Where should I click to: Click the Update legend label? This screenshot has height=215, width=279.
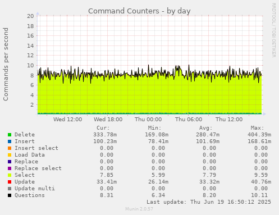tap(25, 182)
